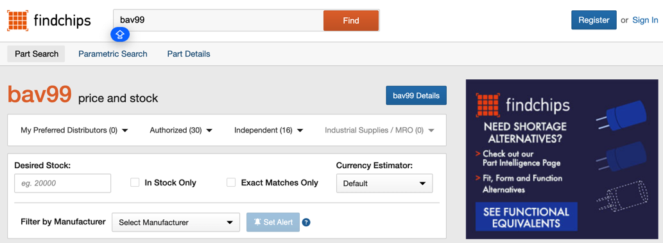Click the Register button
Screen dimensions: 663x243
(x=594, y=20)
